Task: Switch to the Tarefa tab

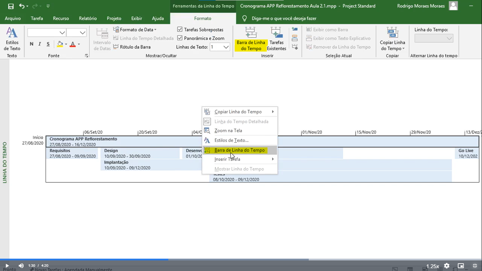Action: 37,18
